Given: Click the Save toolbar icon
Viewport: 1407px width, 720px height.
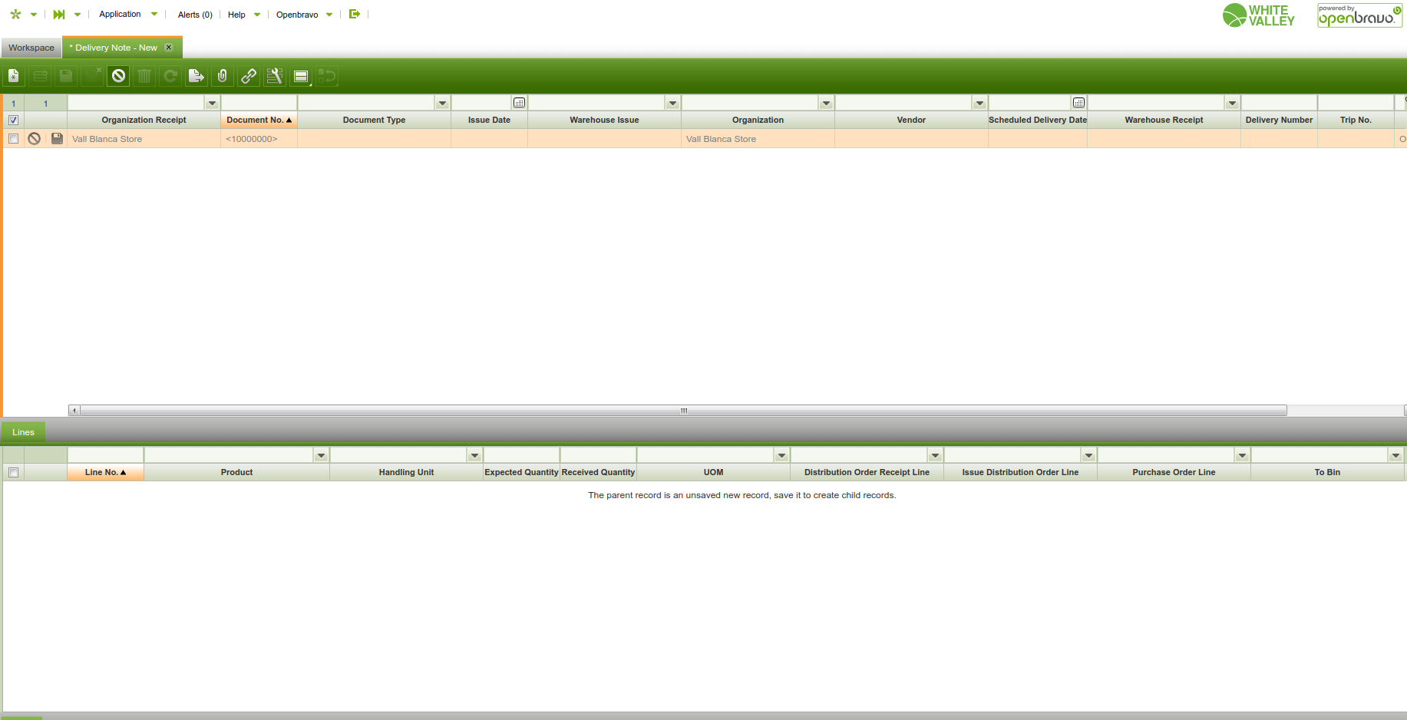Looking at the screenshot, I should tap(66, 76).
